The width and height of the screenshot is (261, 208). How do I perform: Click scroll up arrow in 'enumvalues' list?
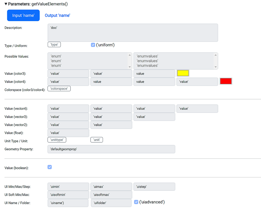(215, 55)
